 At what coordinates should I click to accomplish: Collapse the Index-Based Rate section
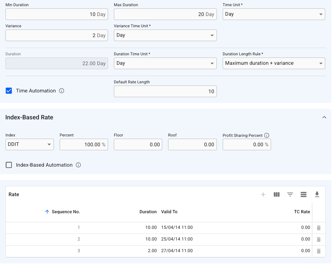pyautogui.click(x=324, y=118)
